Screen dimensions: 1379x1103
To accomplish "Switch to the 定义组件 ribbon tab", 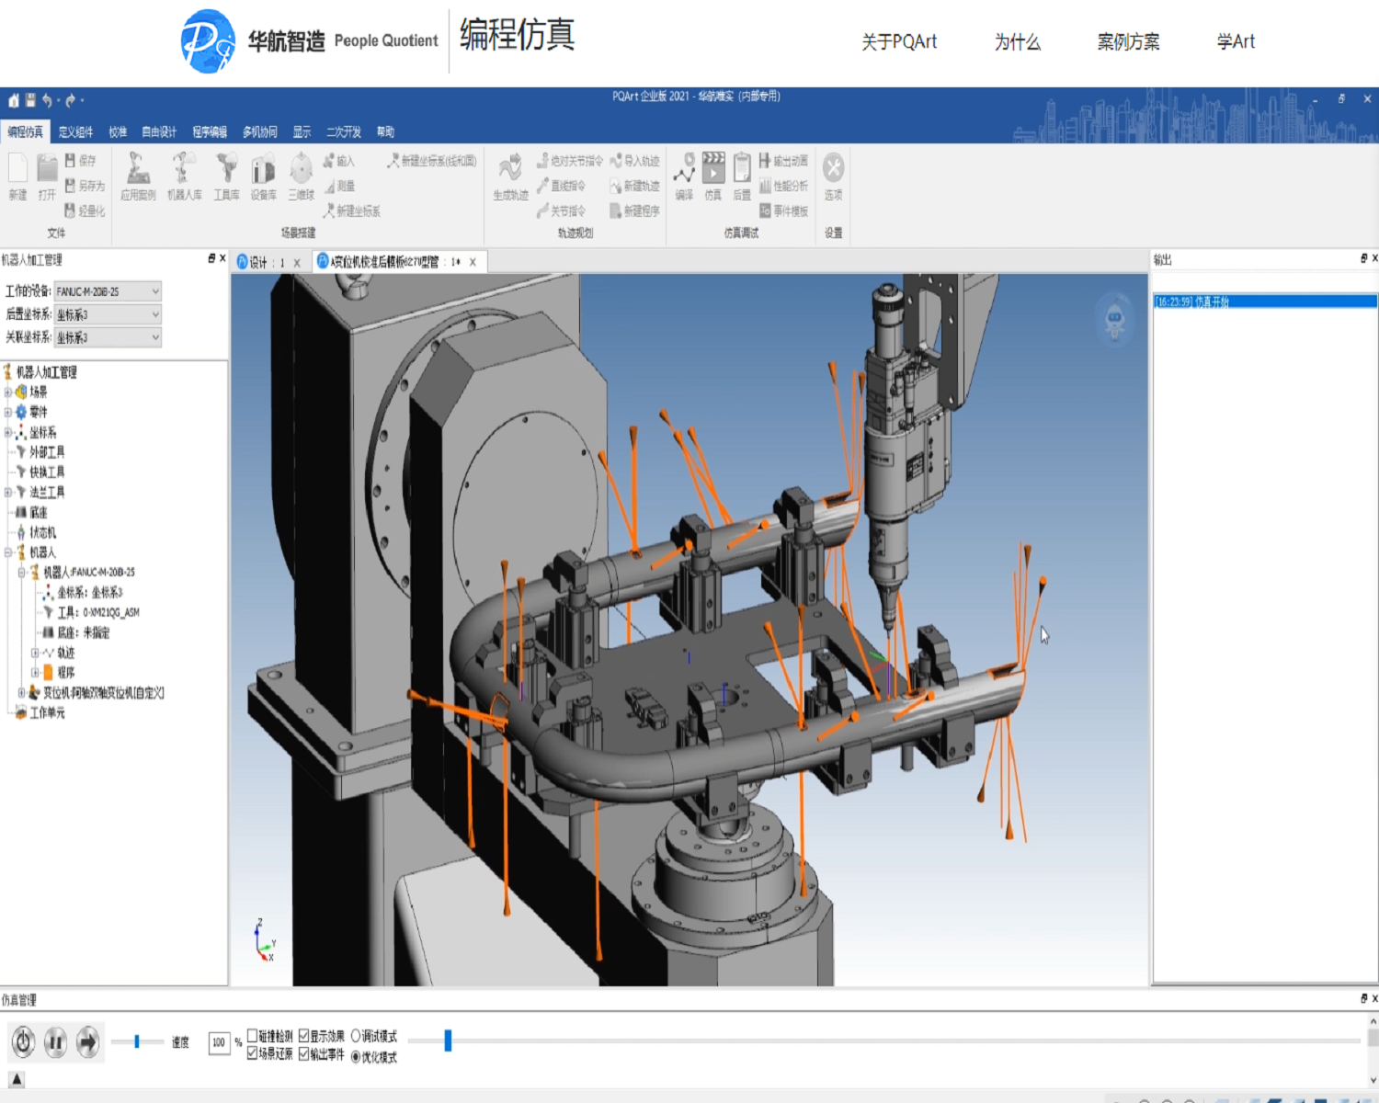I will pyautogui.click(x=75, y=132).
